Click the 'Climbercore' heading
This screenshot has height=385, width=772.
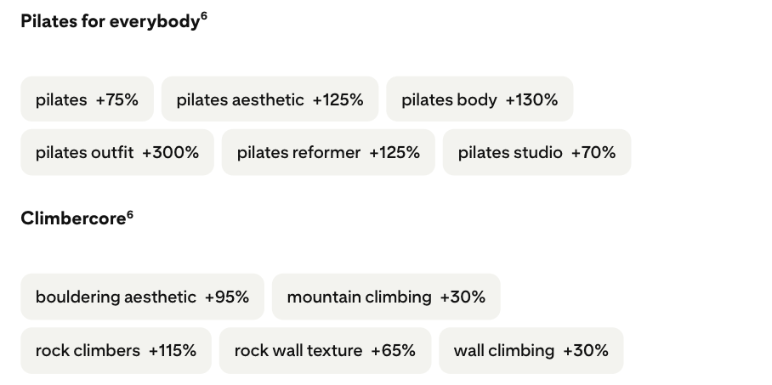tap(73, 218)
